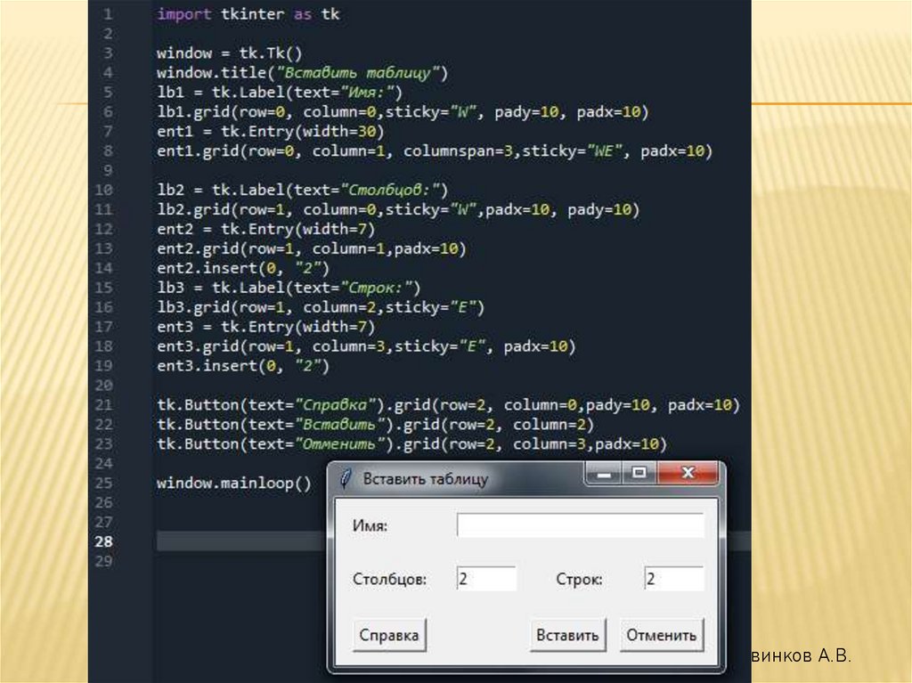The height and width of the screenshot is (683, 912).
Task: Click the line number 21 in gutter
Action: (x=103, y=405)
